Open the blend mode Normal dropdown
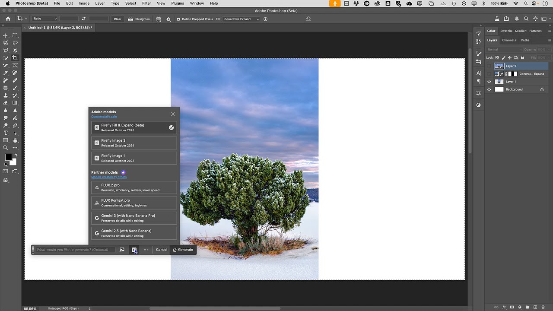 tap(505, 50)
